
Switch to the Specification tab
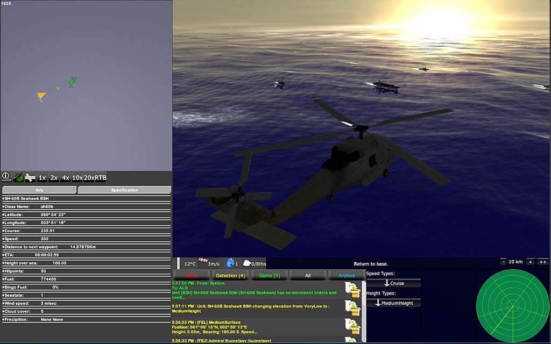(124, 190)
